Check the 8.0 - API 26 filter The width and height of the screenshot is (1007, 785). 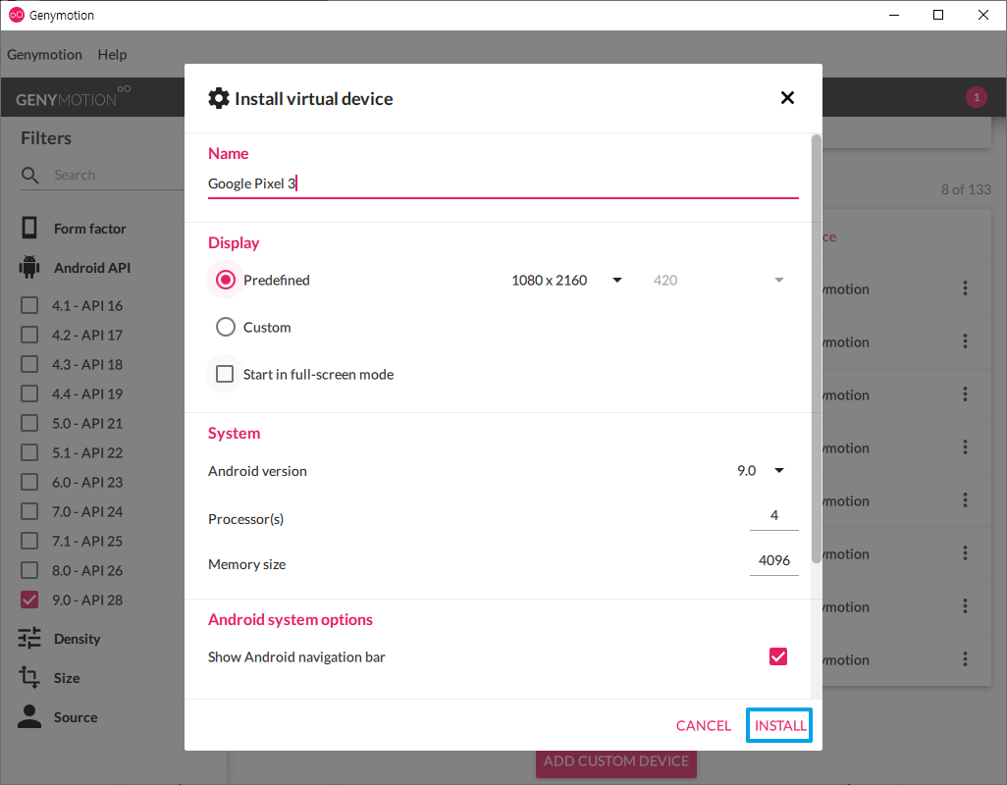(29, 570)
